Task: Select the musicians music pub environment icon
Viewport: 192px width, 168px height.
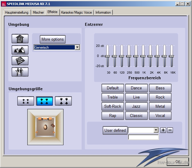Action: click(x=20, y=72)
